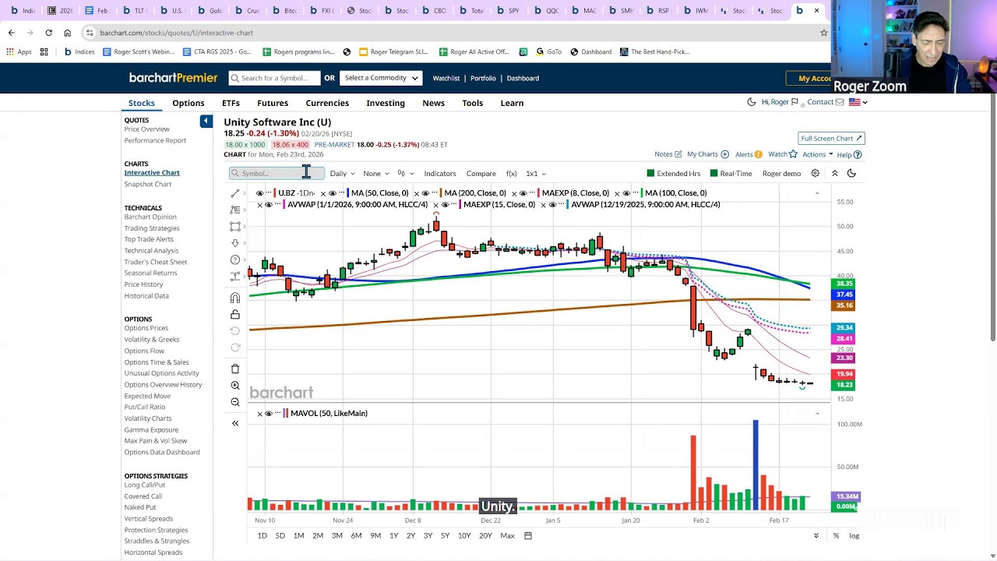Collapse chart header with double chevron
Screen dimensions: 997x561
click(834, 173)
